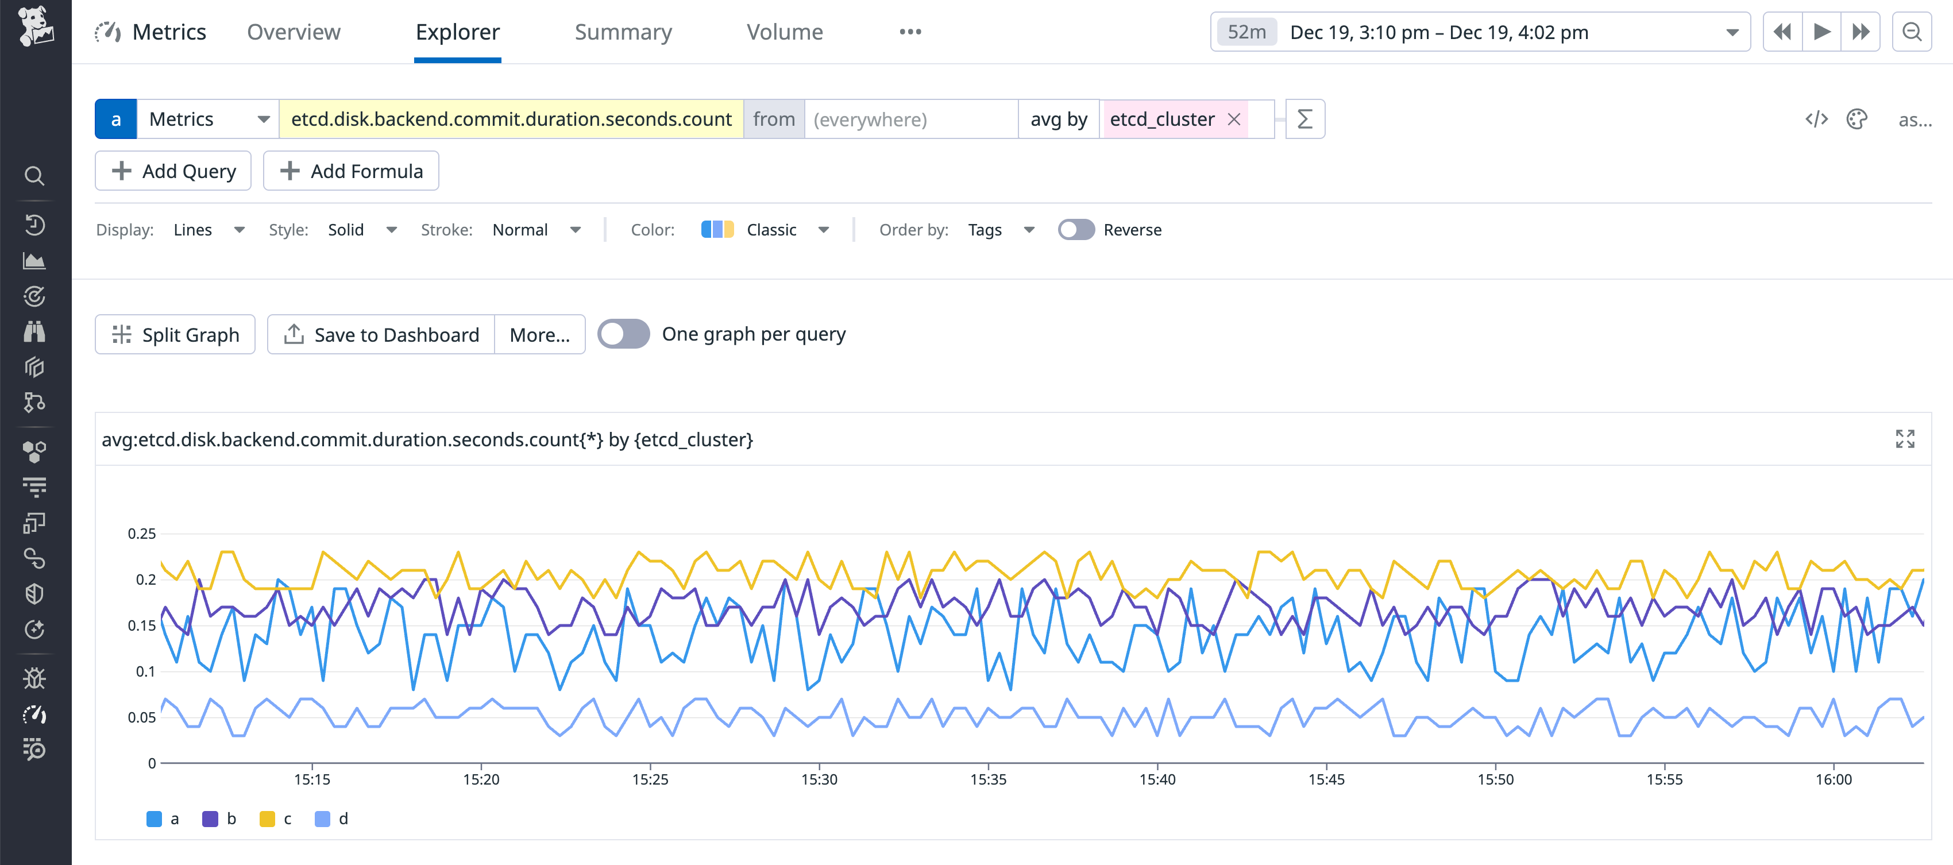
Task: Select the binoculars Watchdog icon in sidebar
Action: pyautogui.click(x=35, y=331)
